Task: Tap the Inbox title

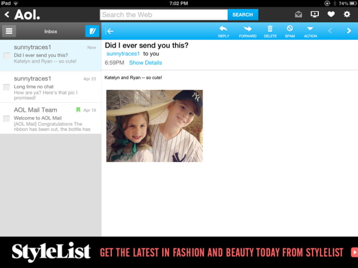Action: tap(51, 31)
